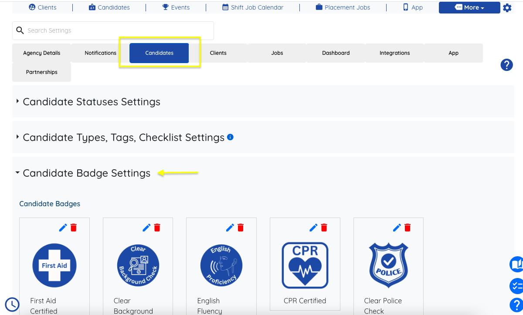
Task: Edit the English Fluency badge
Action: [x=230, y=228]
